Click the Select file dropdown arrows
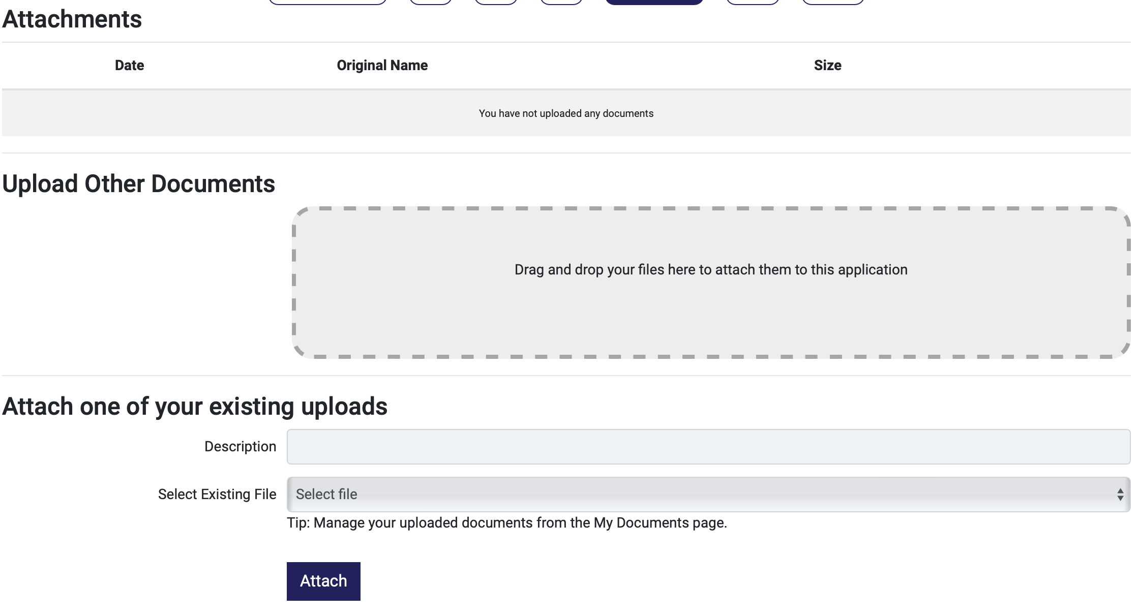This screenshot has width=1138, height=616. (1120, 495)
